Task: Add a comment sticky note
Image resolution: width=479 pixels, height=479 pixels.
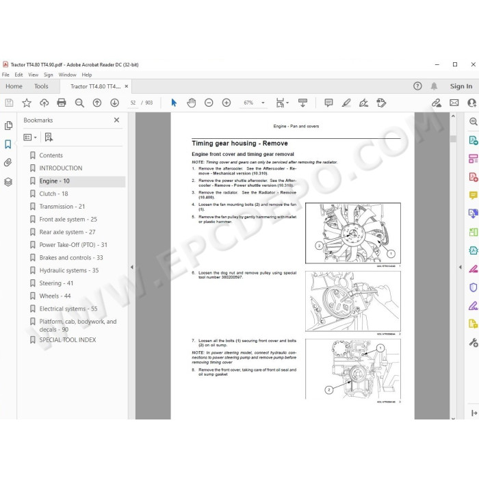Action: 328,103
